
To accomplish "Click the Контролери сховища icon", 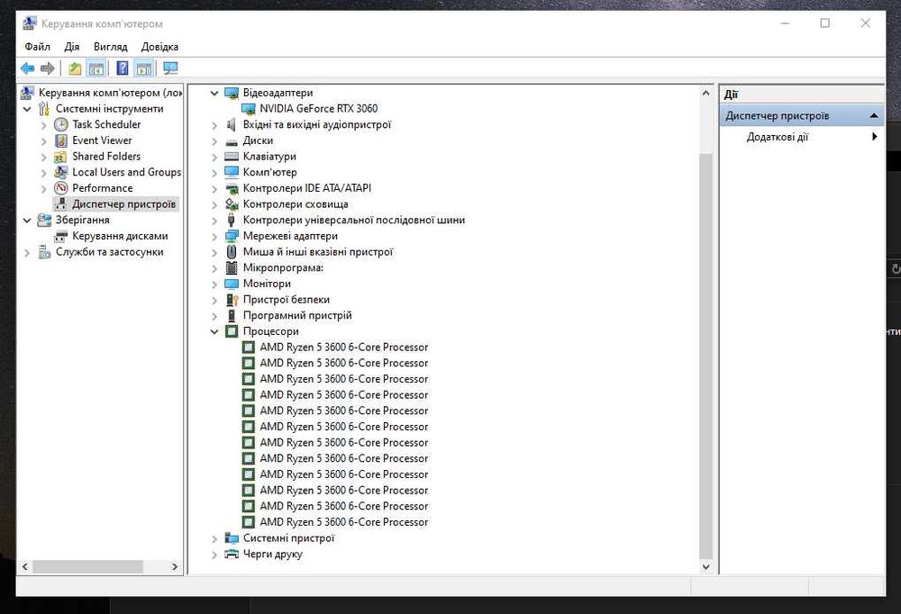I will click(232, 203).
